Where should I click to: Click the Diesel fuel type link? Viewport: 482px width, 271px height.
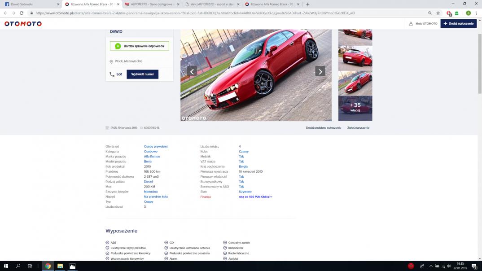tap(148, 182)
